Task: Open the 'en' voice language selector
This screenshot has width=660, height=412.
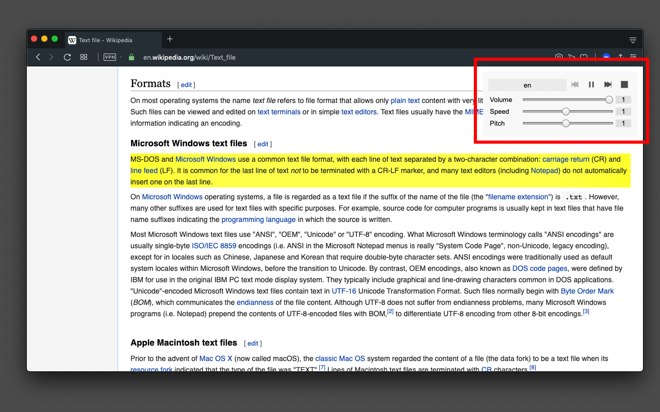Action: 527,85
